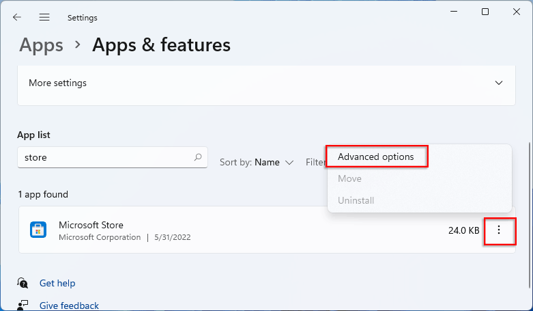This screenshot has height=311, width=533.
Task: Select Move in the context menu
Action: (x=349, y=178)
